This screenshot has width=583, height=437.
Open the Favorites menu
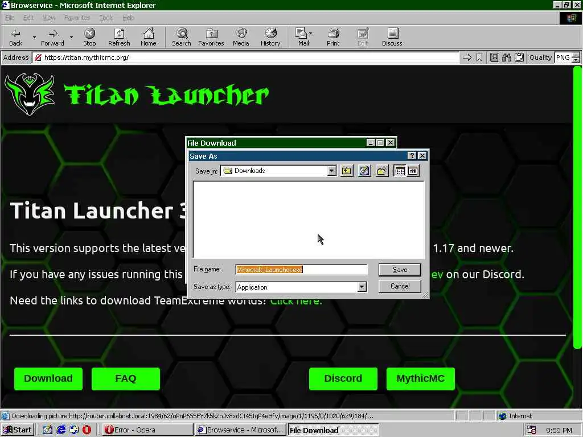77,18
